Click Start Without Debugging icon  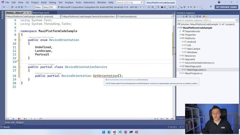click(x=141, y=7)
